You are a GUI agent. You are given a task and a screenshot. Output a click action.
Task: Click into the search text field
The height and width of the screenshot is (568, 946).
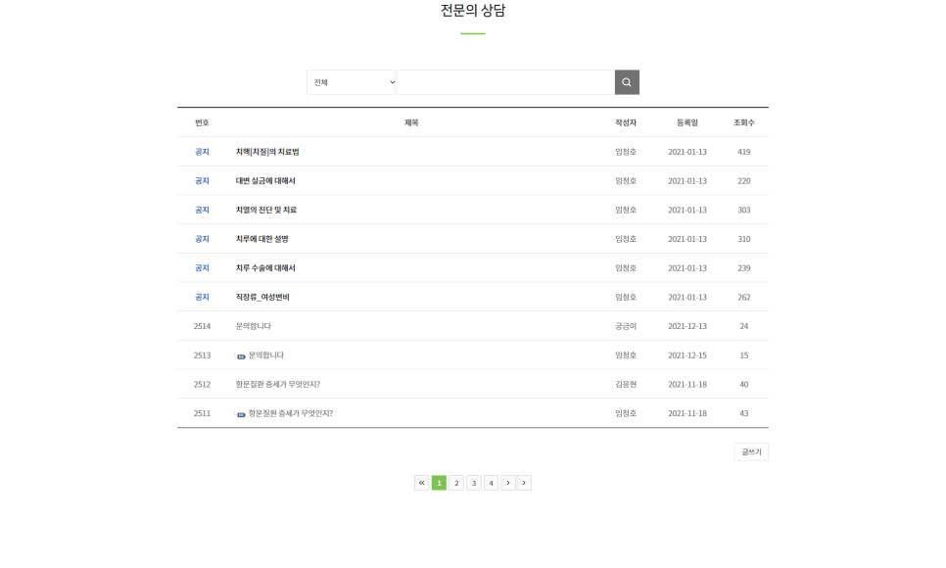tap(505, 82)
